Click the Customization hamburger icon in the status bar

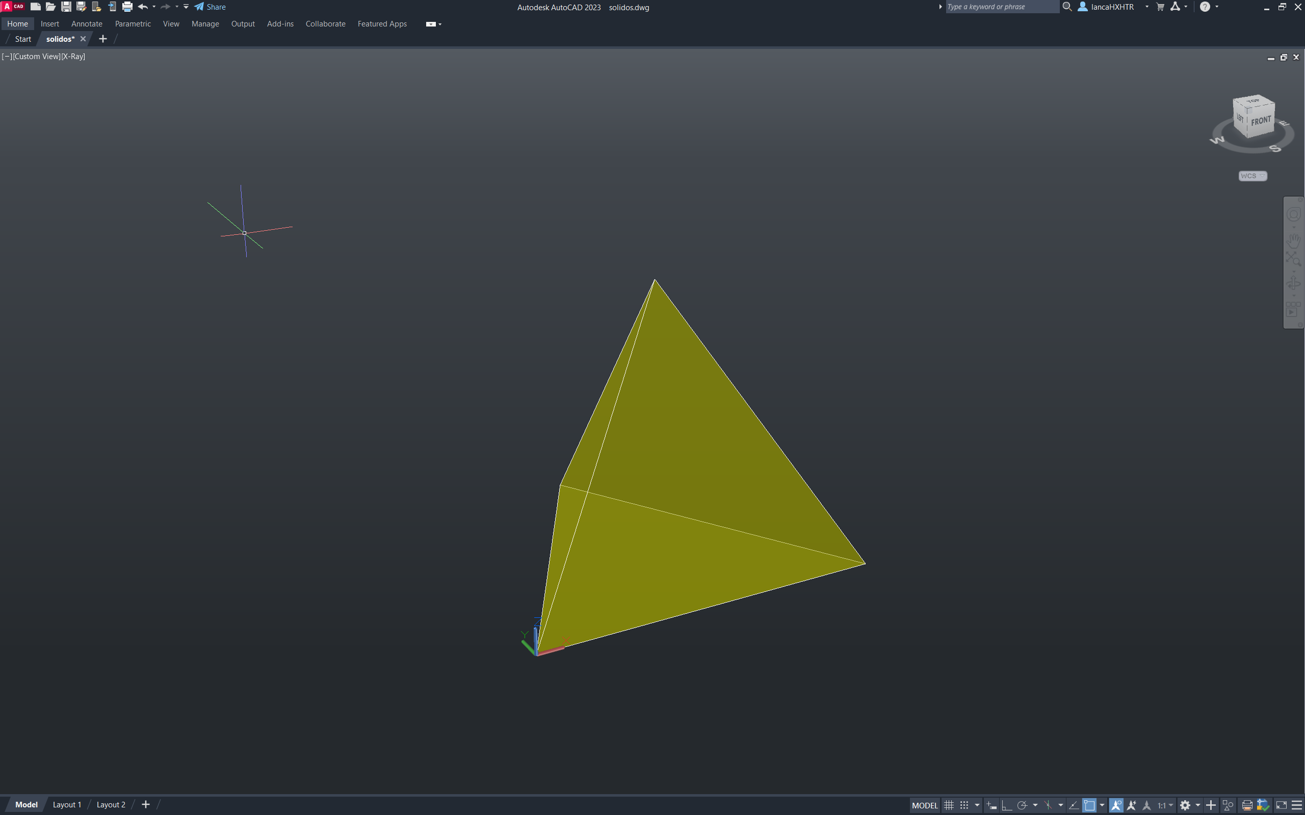pyautogui.click(x=1297, y=805)
